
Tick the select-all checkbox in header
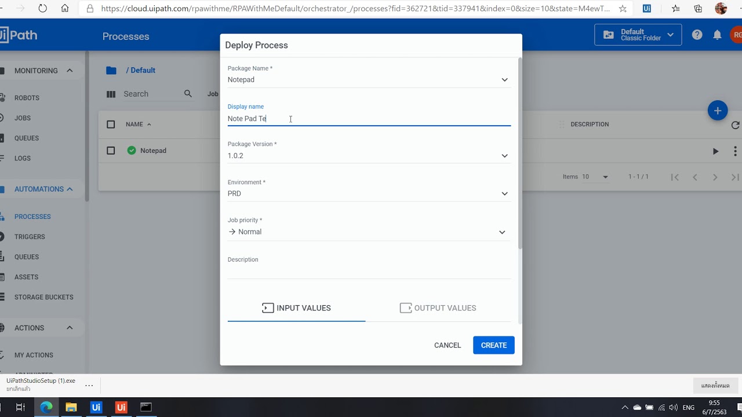pos(111,125)
